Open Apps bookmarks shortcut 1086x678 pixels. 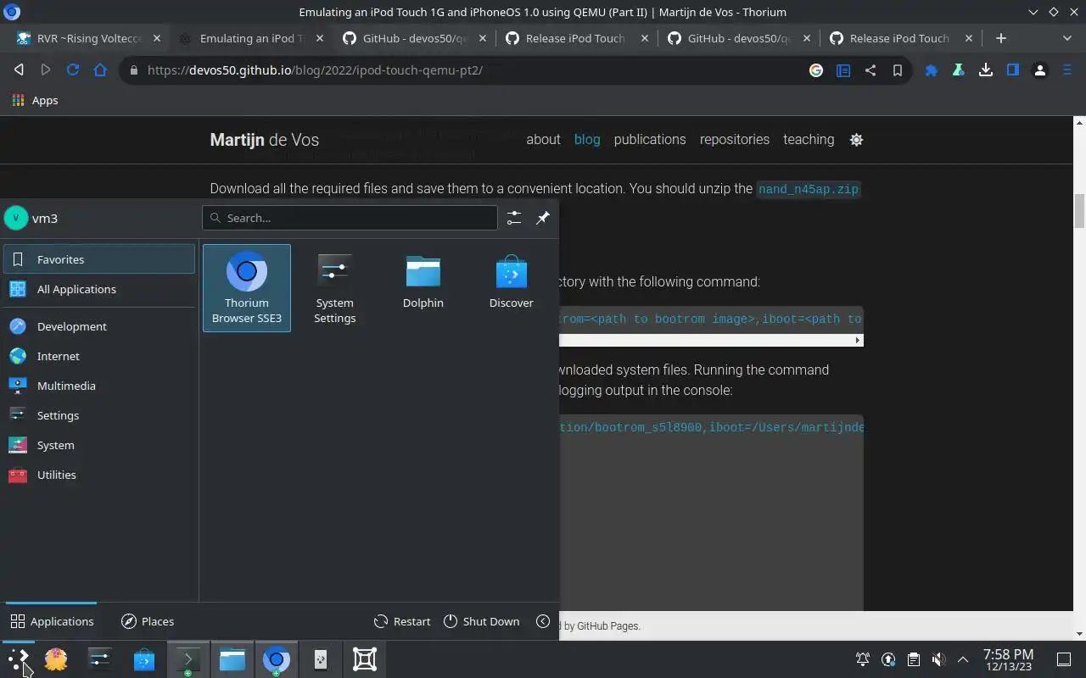[36, 100]
